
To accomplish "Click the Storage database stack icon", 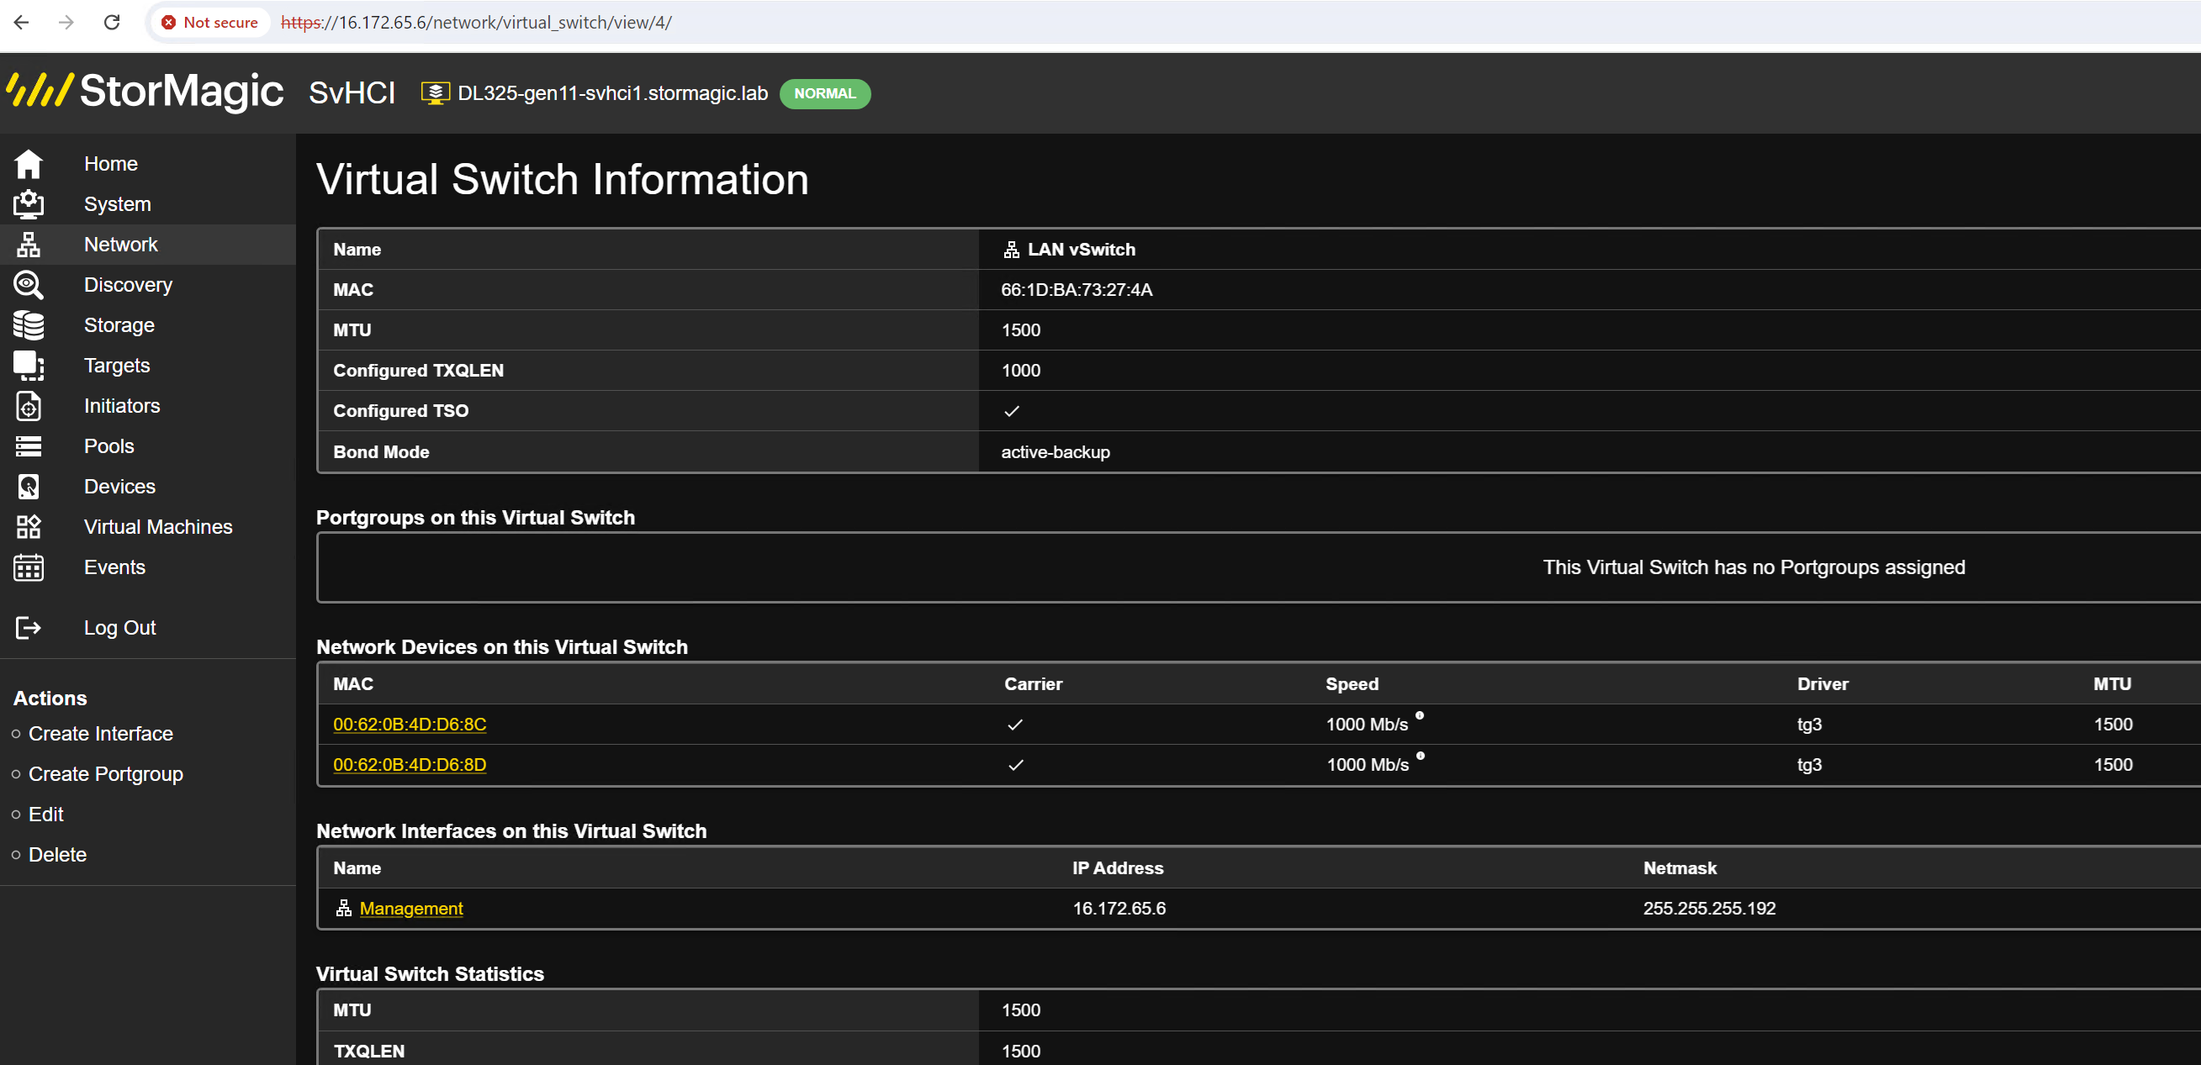I will coord(29,325).
